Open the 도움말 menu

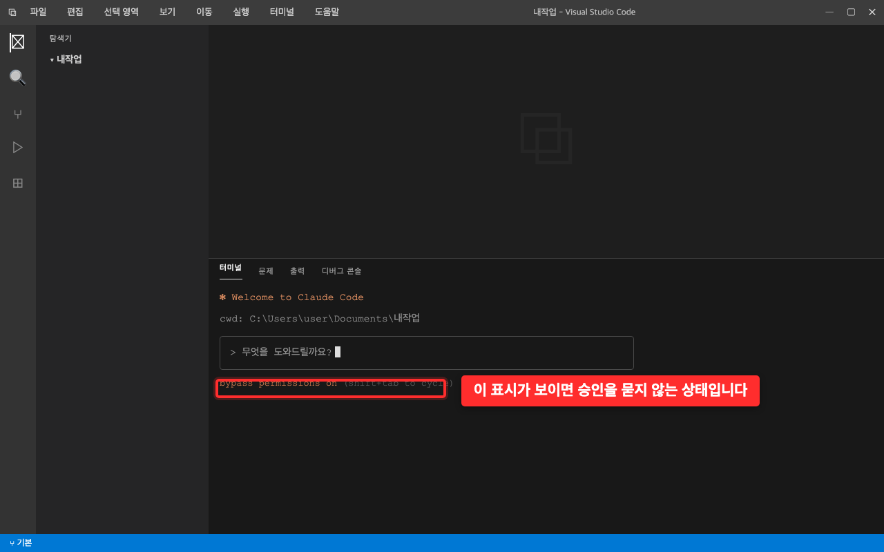point(327,12)
